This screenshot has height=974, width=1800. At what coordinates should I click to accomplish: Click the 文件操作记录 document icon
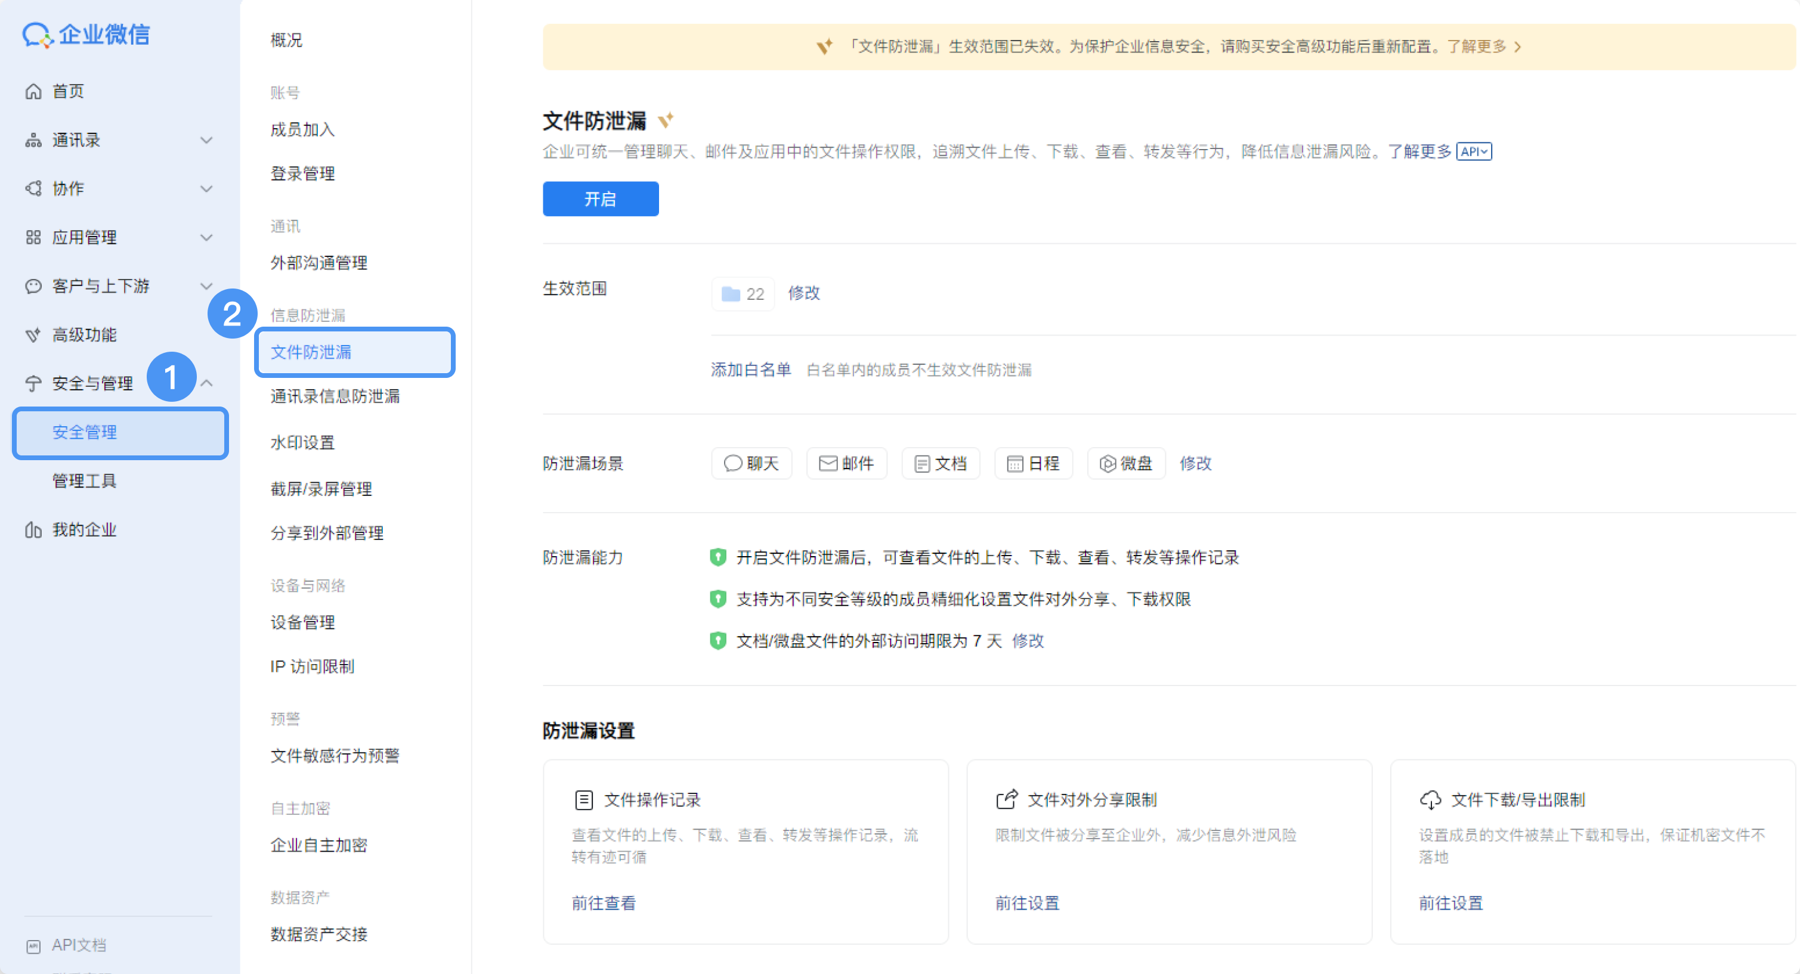[583, 799]
